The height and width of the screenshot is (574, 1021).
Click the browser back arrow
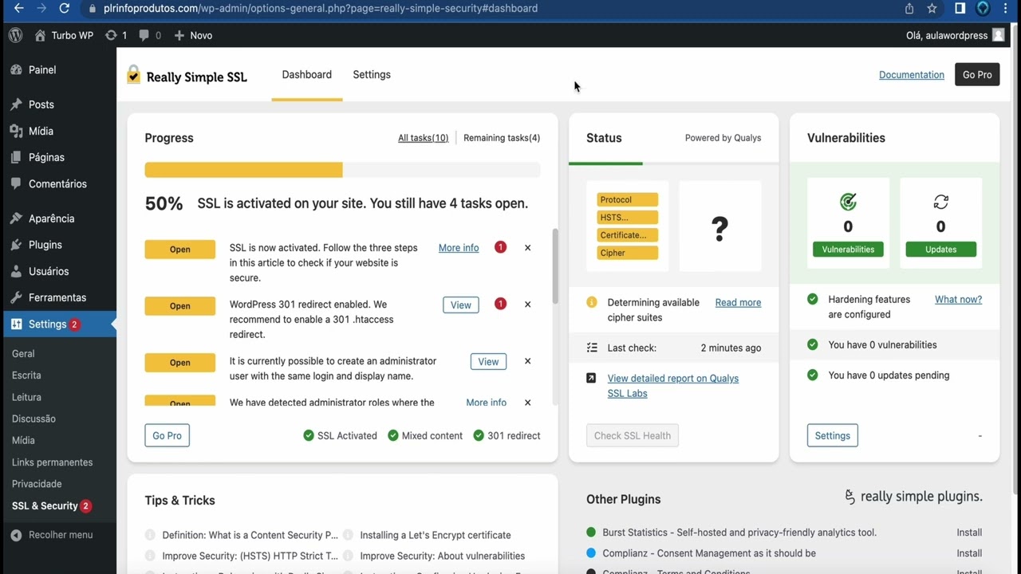[x=19, y=9]
